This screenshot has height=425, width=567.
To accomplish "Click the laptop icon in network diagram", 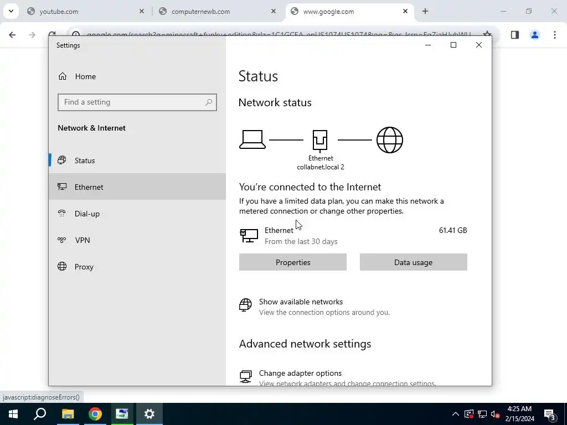I will [x=252, y=139].
